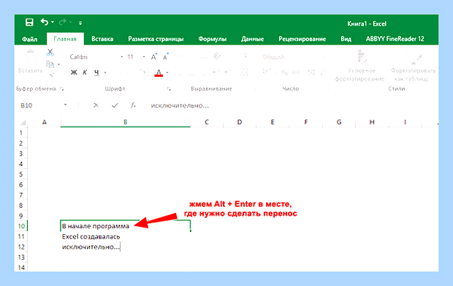The height and width of the screenshot is (286, 453).
Task: Open the font size 11 dropdown
Action: [x=144, y=57]
